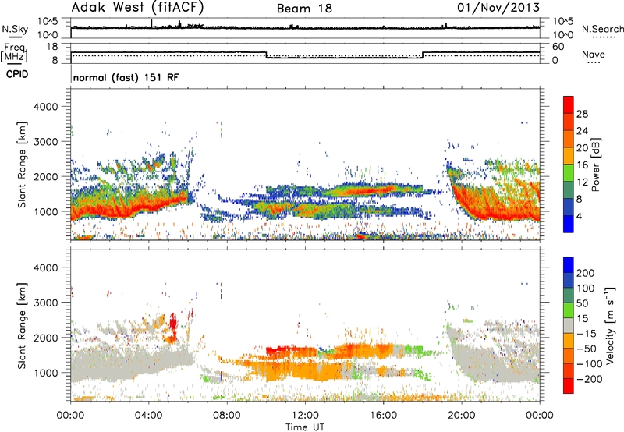The width and height of the screenshot is (624, 432).
Task: Click the 'Nave' legend label
Action: tap(594, 54)
